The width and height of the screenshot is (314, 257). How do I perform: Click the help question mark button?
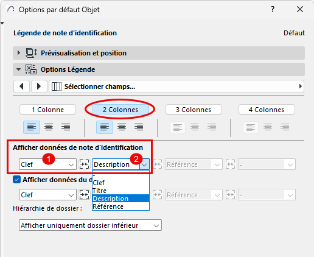point(273,9)
